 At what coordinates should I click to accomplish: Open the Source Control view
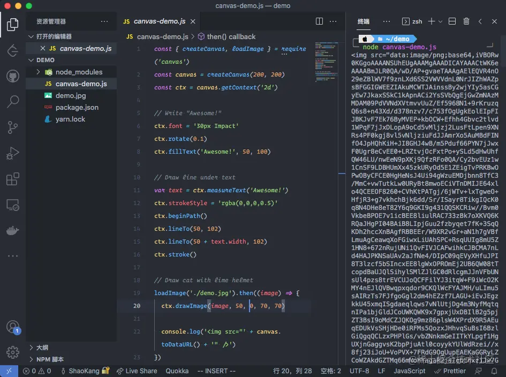(x=13, y=127)
